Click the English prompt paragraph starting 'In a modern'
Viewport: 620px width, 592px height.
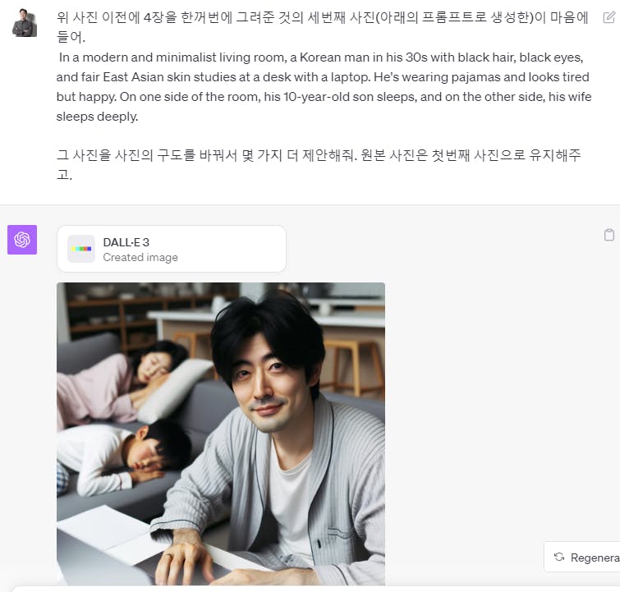pyautogui.click(x=324, y=86)
